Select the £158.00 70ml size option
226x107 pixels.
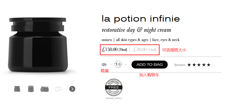point(114,50)
